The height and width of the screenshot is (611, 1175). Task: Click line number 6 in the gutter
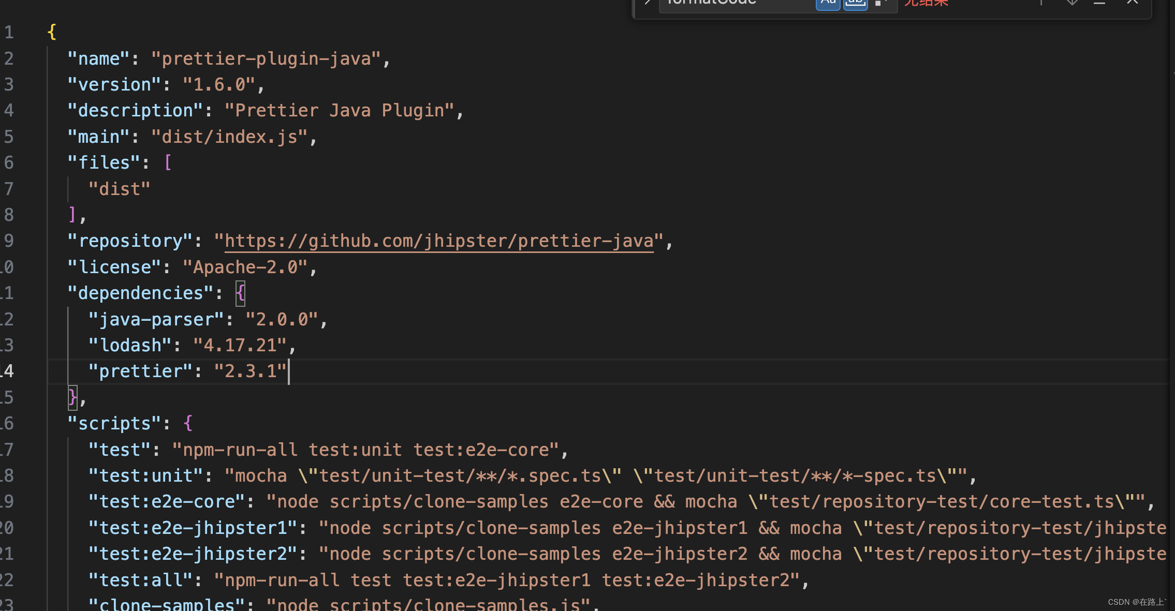click(x=9, y=163)
